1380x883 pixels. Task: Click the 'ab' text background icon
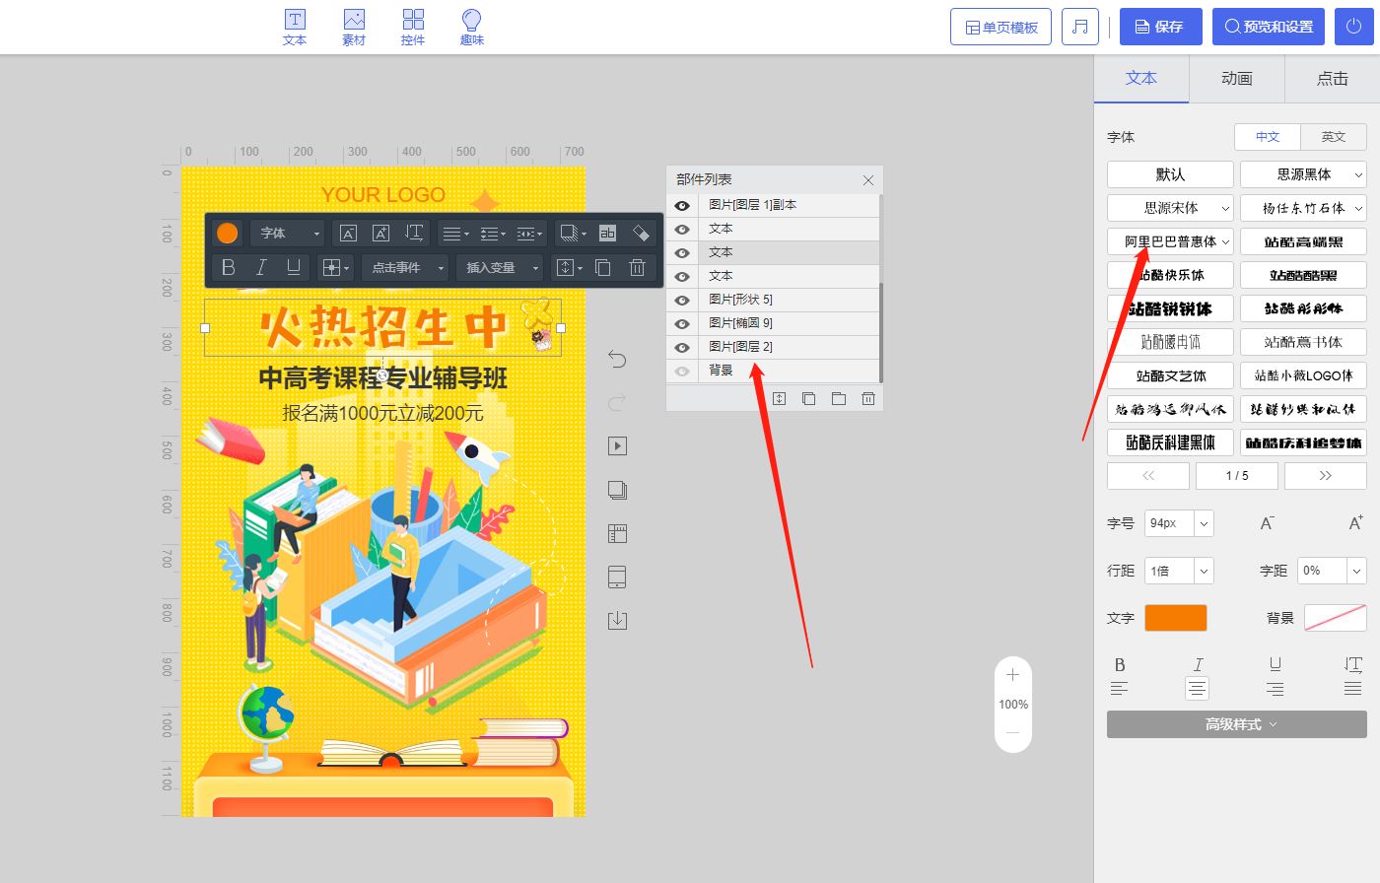(x=608, y=234)
